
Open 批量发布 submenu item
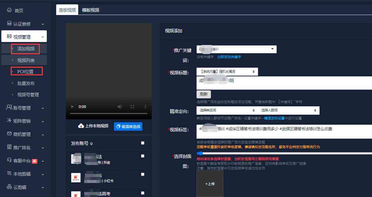pyautogui.click(x=26, y=83)
